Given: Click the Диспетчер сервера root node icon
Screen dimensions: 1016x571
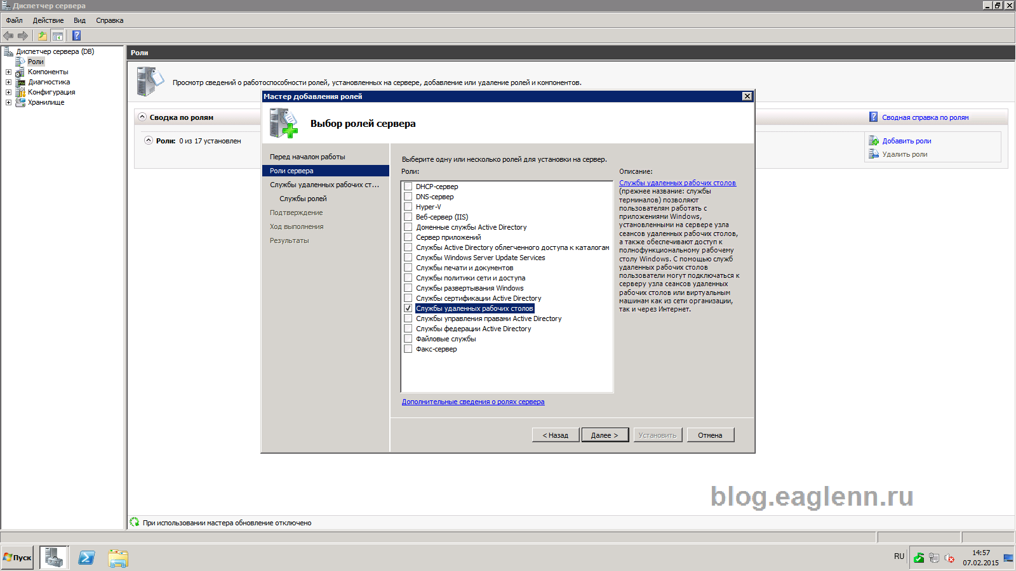Looking at the screenshot, I should pyautogui.click(x=9, y=51).
